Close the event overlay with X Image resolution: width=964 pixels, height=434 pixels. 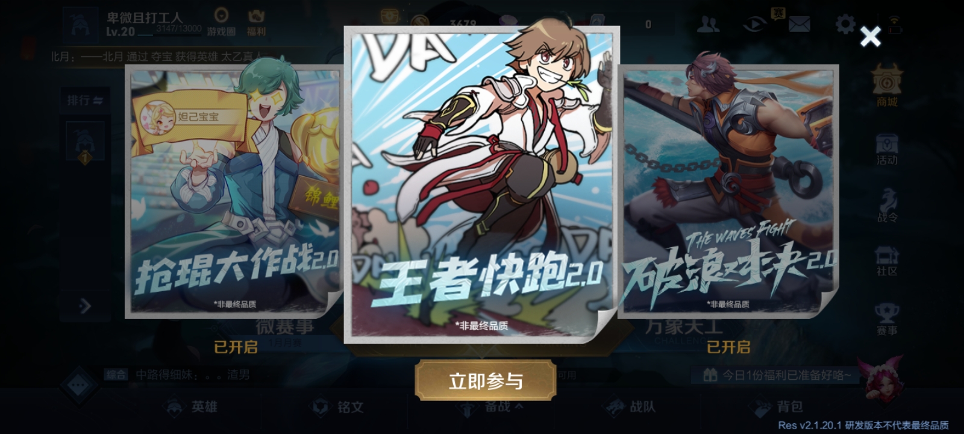870,37
